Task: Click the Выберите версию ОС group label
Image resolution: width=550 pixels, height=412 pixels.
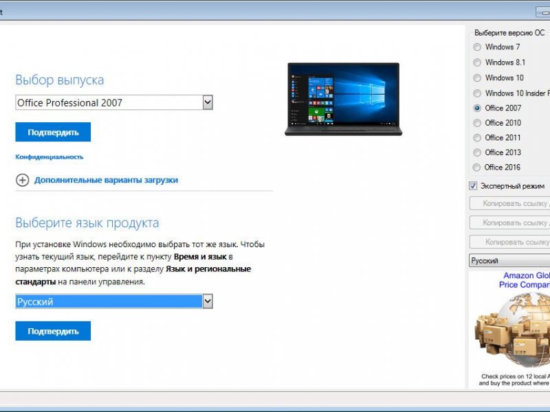Action: 509,33
